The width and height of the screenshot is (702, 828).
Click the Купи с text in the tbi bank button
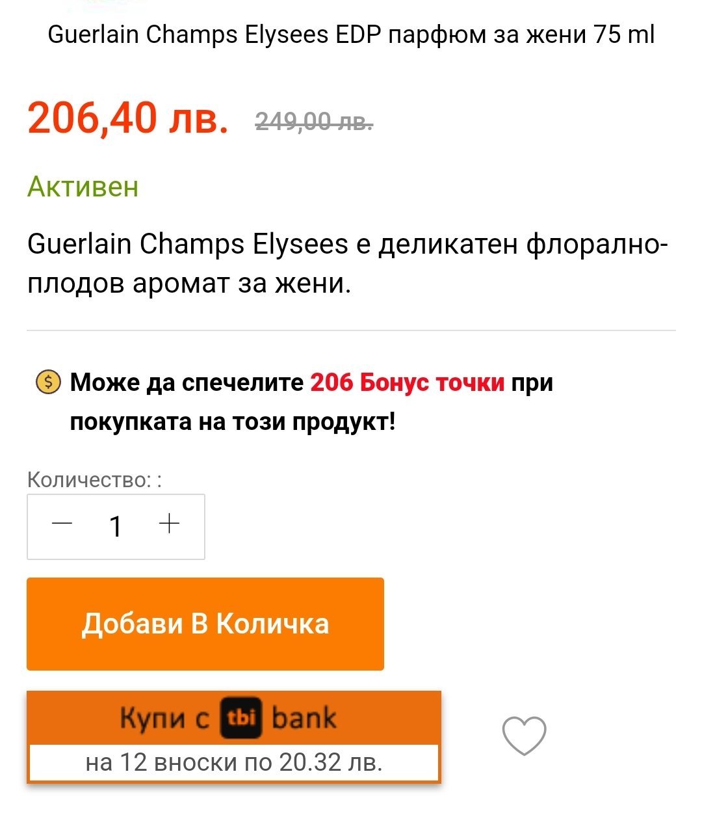164,719
